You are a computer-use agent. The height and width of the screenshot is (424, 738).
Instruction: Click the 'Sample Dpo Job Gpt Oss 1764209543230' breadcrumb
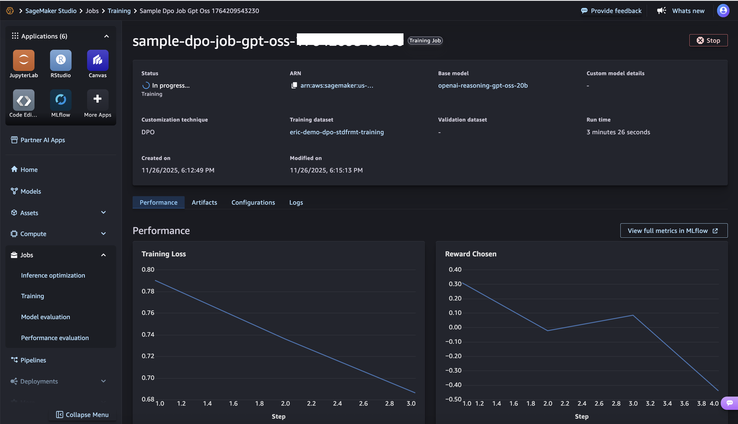[x=199, y=11]
